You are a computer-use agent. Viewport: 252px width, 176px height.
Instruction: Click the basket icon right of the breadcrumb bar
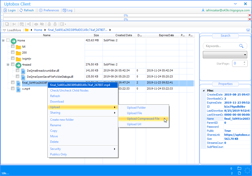248,30
